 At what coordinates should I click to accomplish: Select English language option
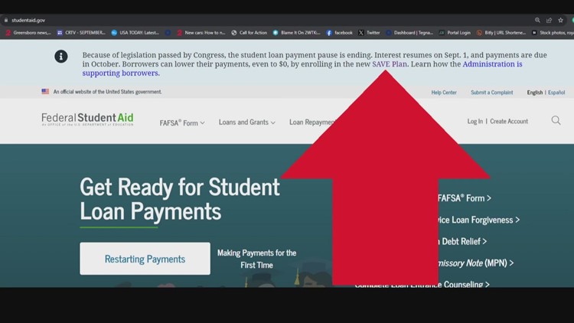click(534, 93)
